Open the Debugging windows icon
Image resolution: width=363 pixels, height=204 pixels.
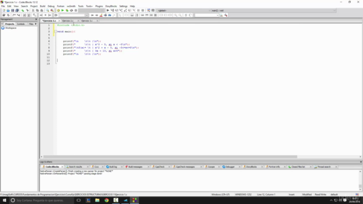(x=149, y=10)
